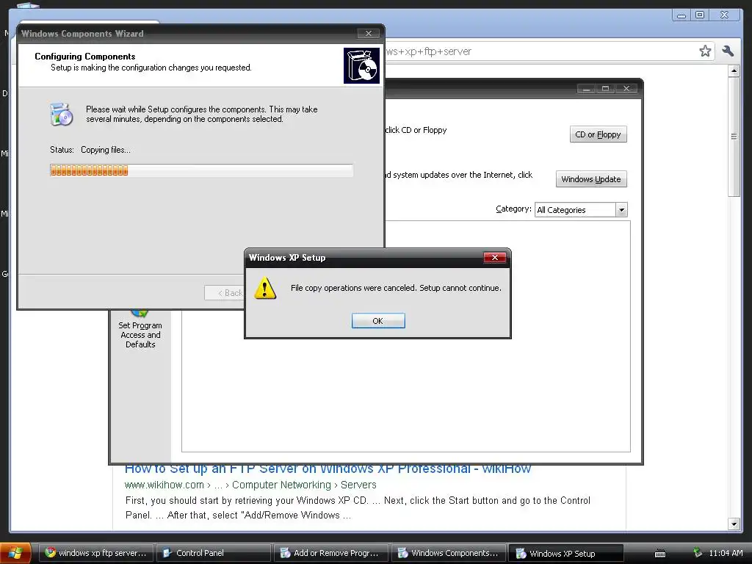The image size is (752, 564).
Task: Switch to windows xp ftp server taskbar item
Action: coord(96,553)
